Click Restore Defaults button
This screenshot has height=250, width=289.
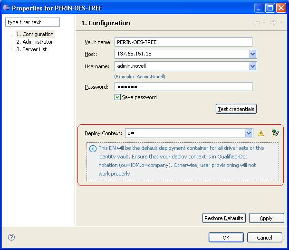(x=224, y=218)
